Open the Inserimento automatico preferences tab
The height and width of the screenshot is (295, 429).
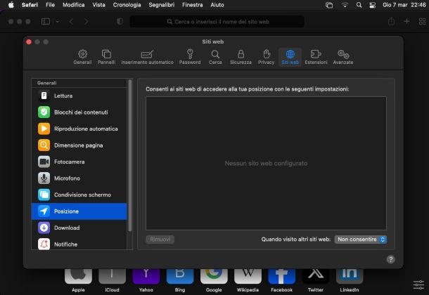pos(147,57)
